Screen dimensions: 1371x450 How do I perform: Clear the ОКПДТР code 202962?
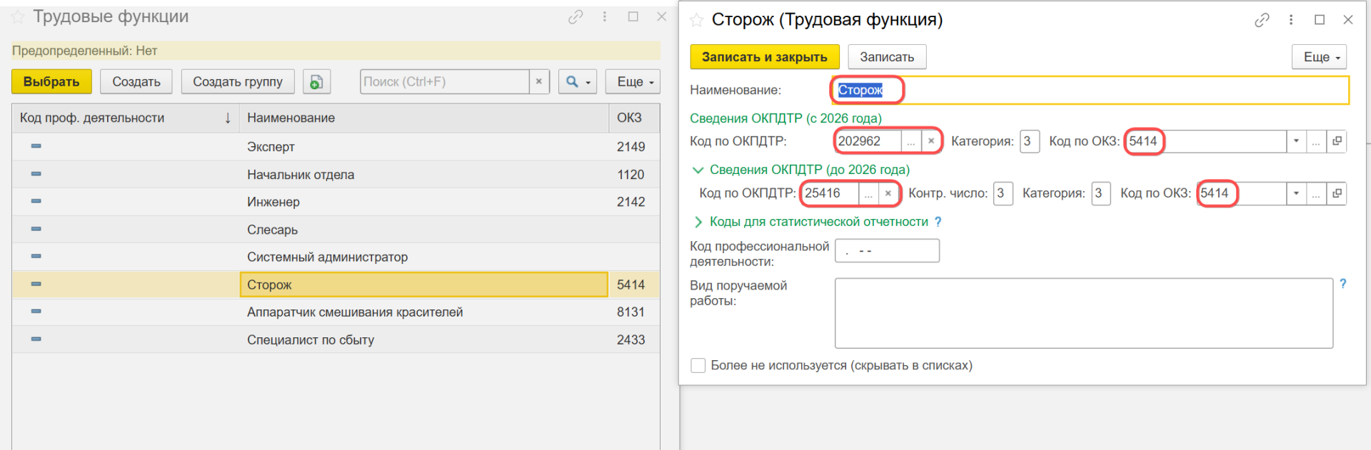(931, 141)
